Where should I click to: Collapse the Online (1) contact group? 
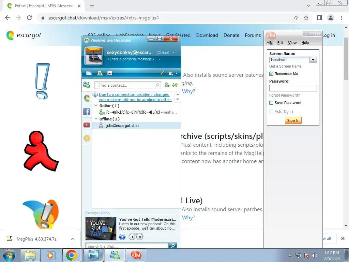coord(96,105)
